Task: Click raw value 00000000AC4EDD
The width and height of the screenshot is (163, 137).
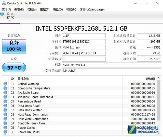Action: [143, 119]
